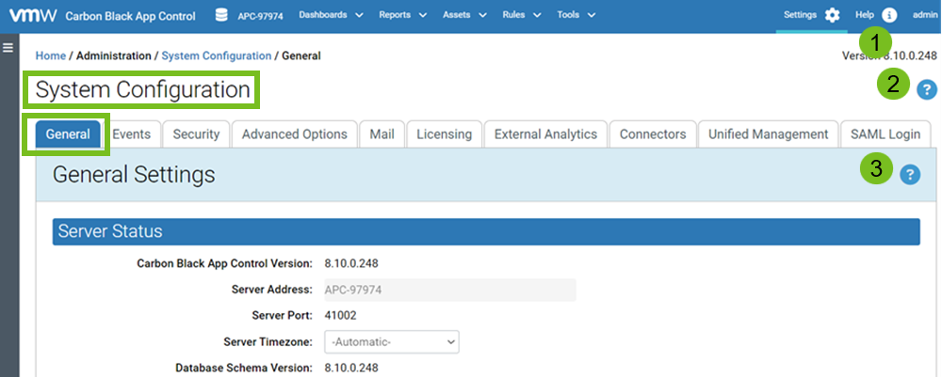The height and width of the screenshot is (377, 942).
Task: Expand the Reports menu
Action: pyautogui.click(x=402, y=15)
